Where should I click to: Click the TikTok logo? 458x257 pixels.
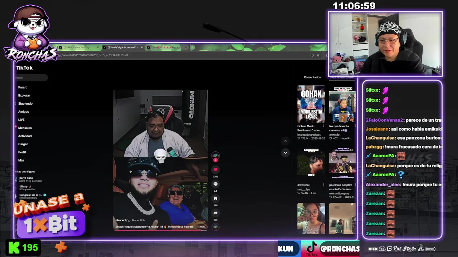coord(24,68)
